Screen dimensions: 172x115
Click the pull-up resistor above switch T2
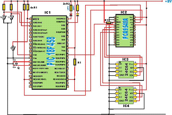(x=4, y=7)
